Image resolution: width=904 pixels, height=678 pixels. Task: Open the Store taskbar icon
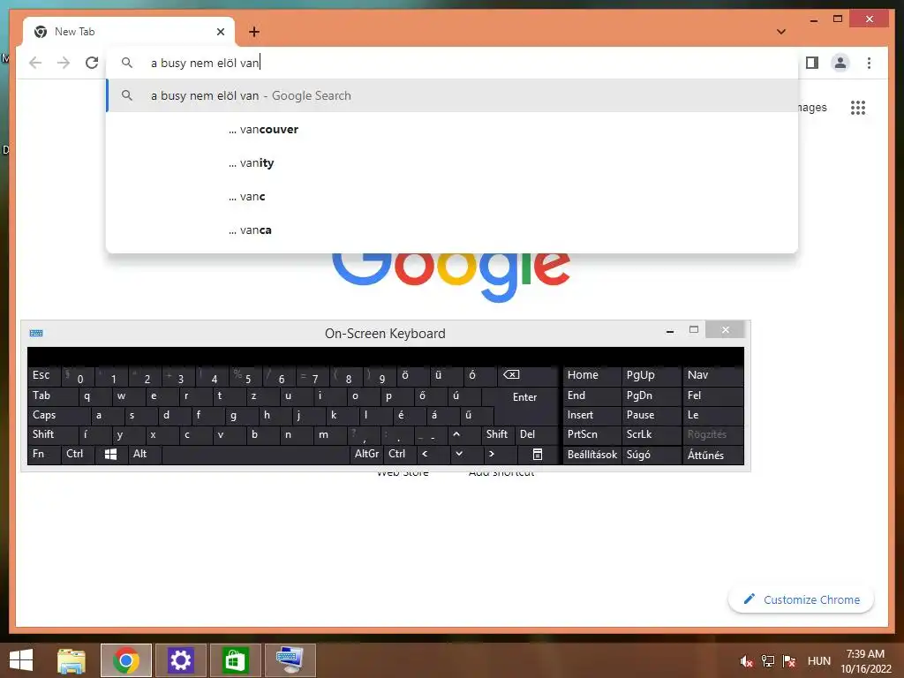click(x=235, y=660)
